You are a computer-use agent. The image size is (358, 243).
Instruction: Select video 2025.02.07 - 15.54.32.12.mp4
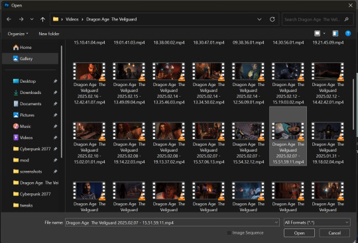coord(248,143)
